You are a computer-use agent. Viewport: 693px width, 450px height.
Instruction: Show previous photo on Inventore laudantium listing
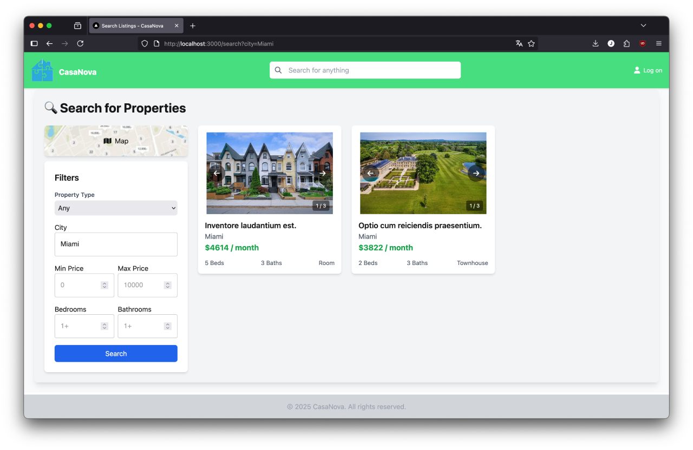click(217, 173)
